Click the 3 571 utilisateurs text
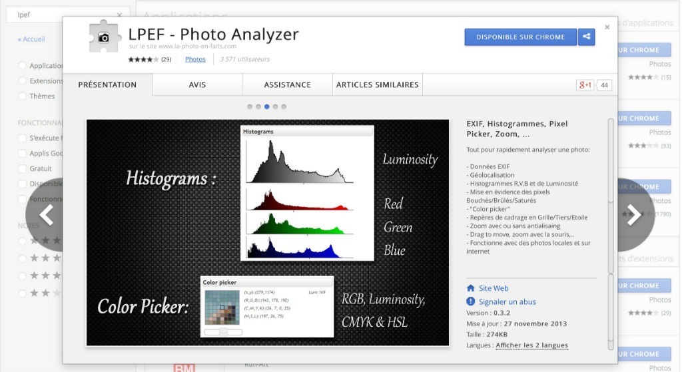 click(x=244, y=59)
